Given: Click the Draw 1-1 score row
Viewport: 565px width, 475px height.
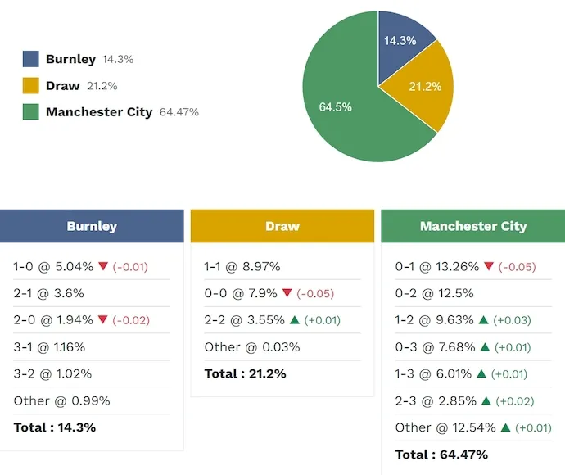Looking at the screenshot, I should coord(242,267).
